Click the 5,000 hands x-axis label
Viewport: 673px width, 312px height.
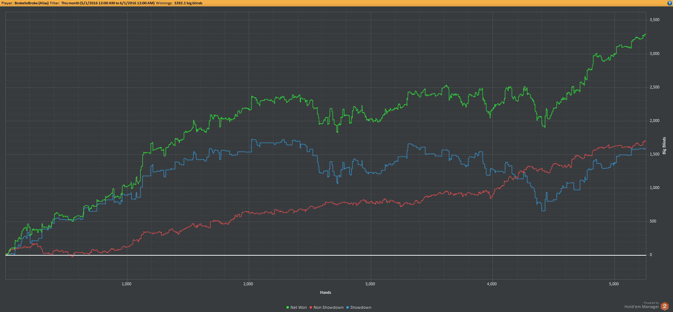614,284
